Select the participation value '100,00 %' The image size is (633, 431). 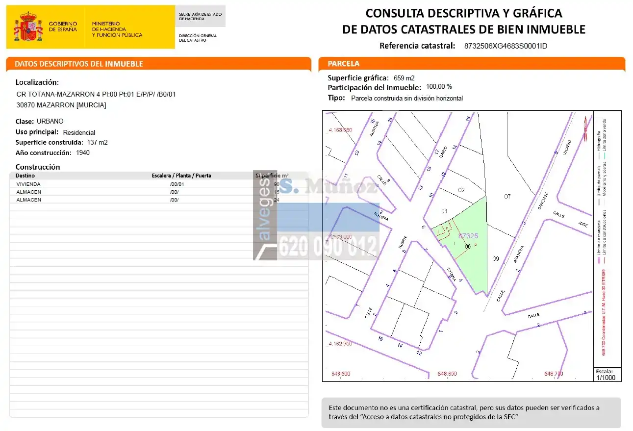click(439, 86)
